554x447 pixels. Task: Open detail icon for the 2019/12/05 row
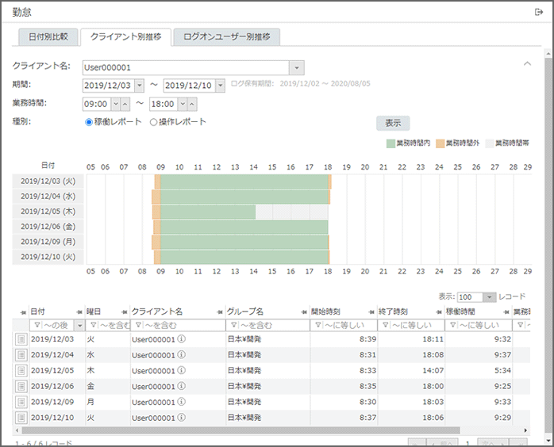tap(21, 370)
